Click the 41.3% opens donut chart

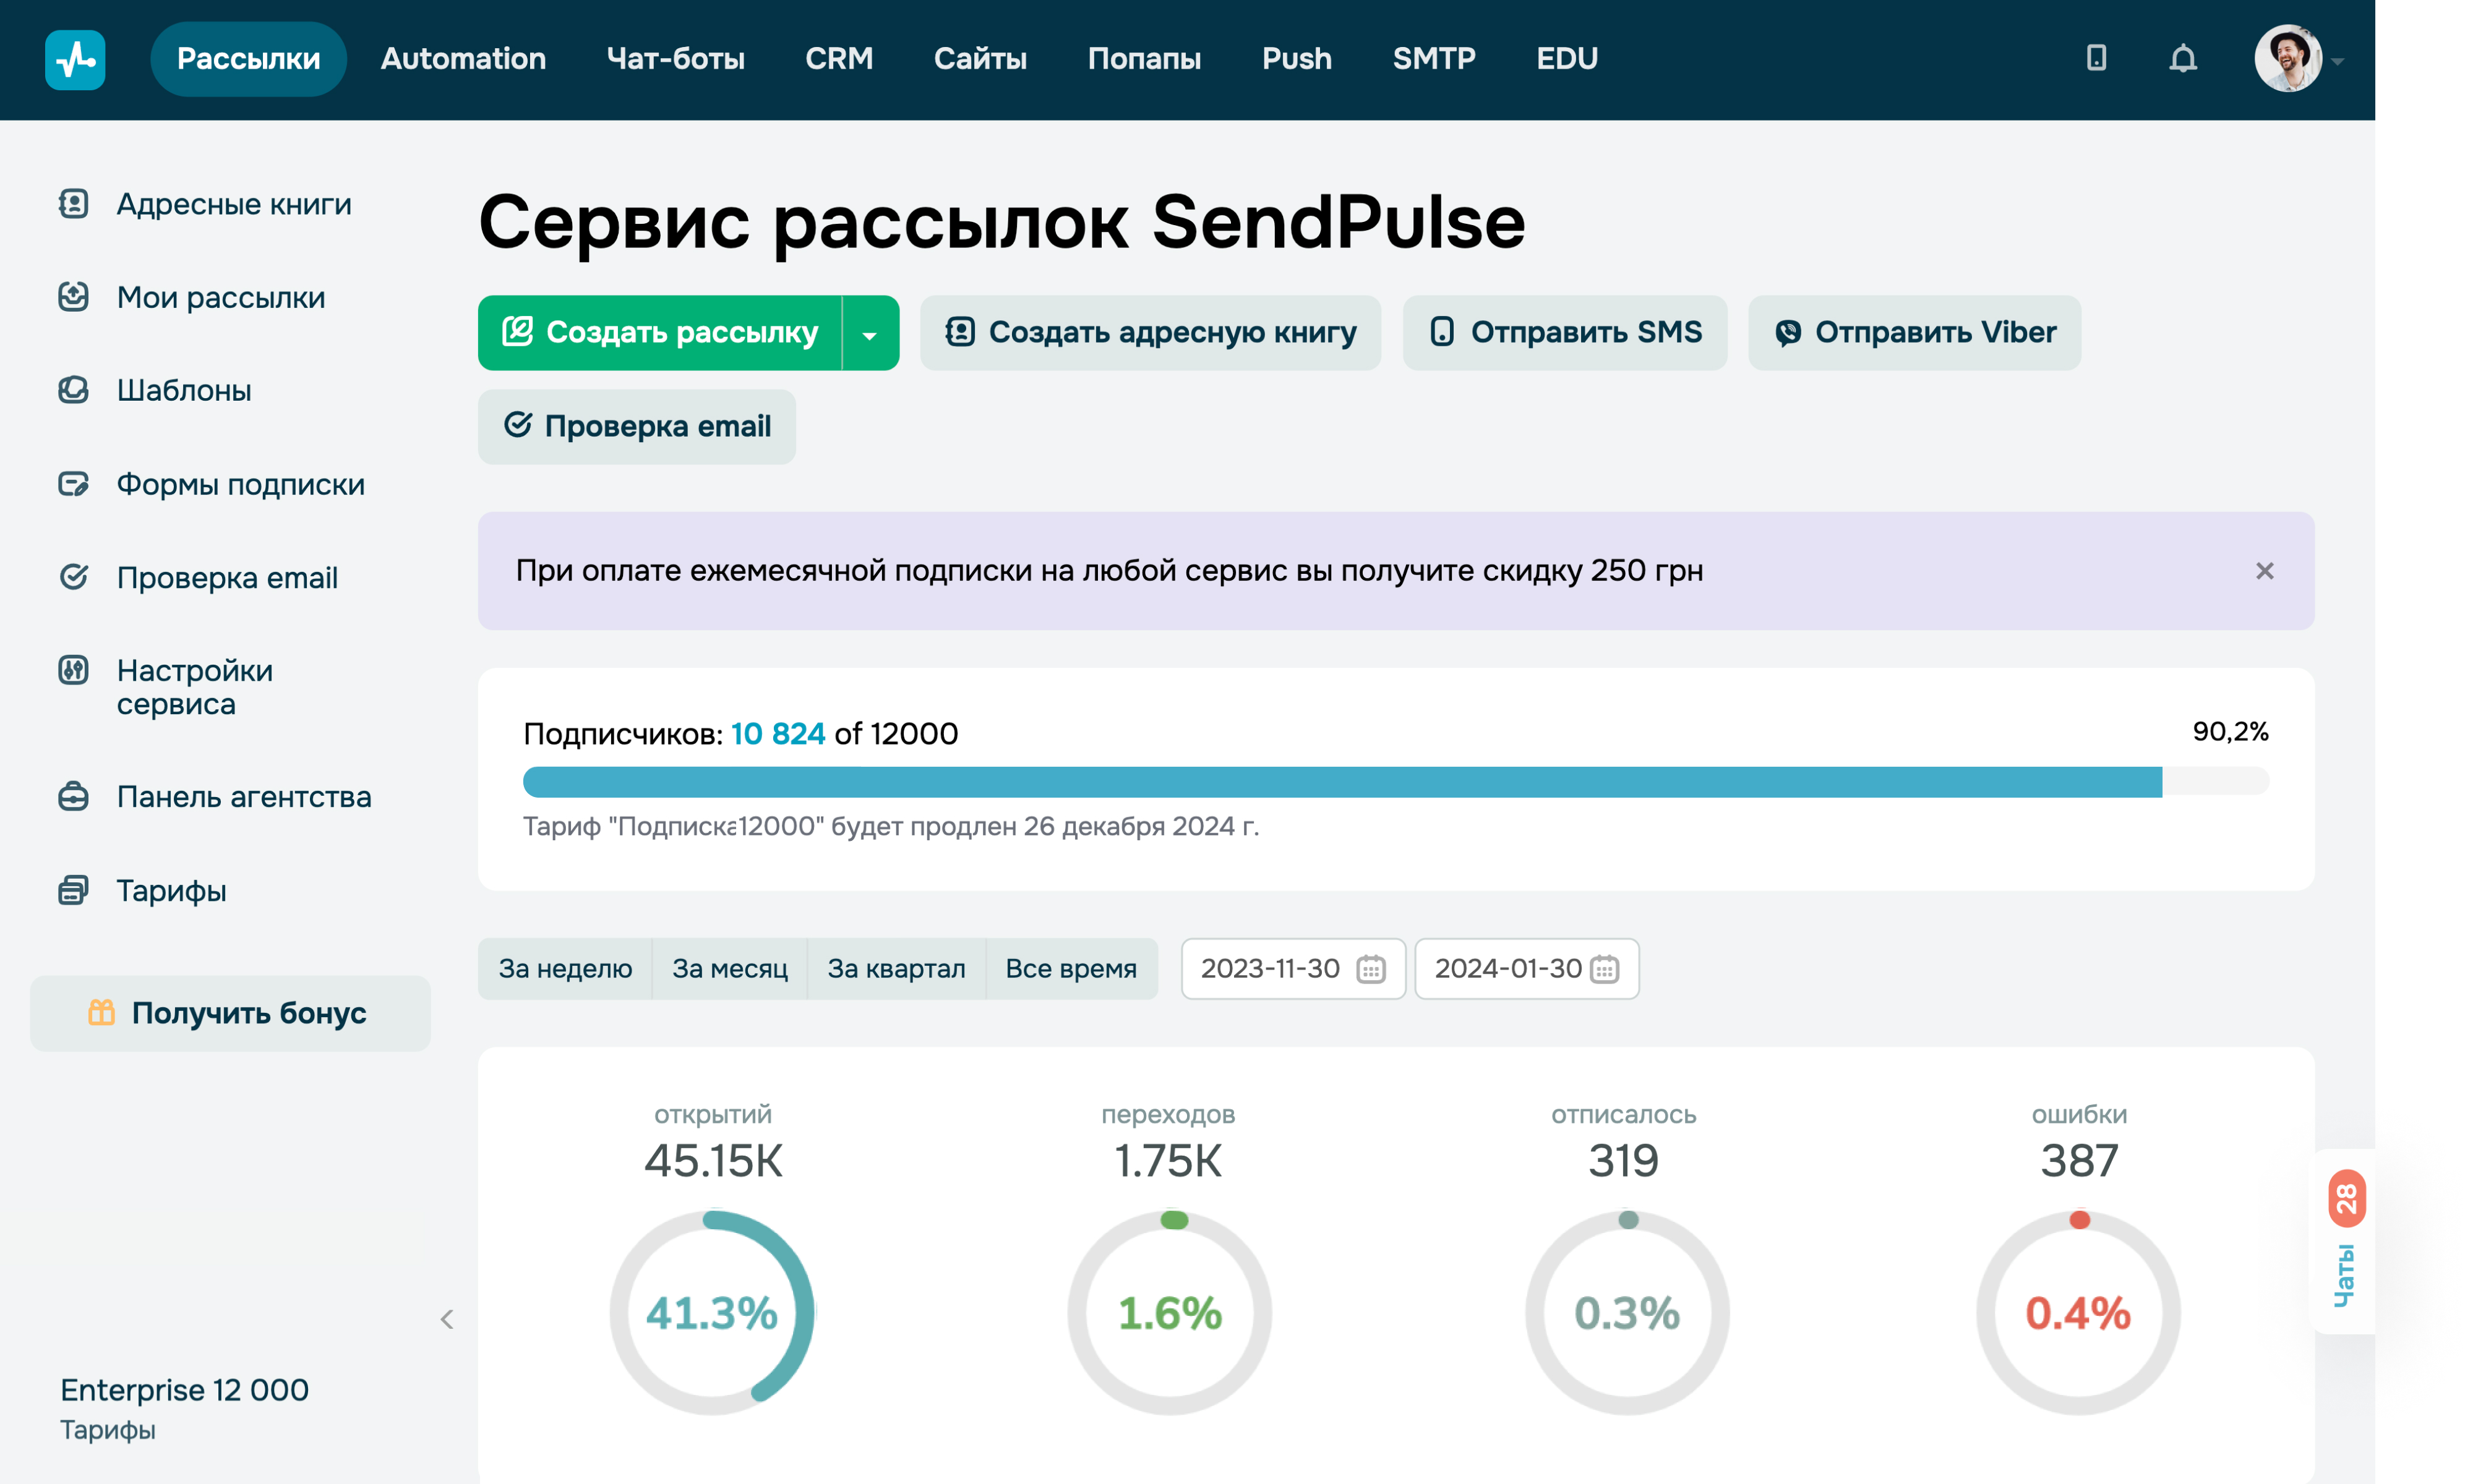(x=711, y=1313)
